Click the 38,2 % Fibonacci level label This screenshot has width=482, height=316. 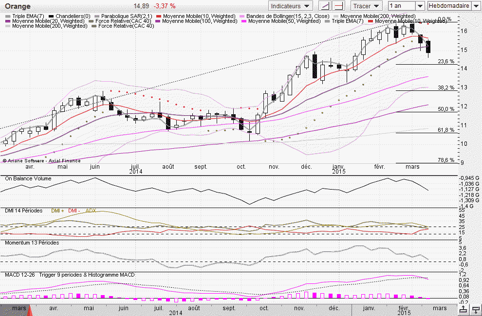446,88
